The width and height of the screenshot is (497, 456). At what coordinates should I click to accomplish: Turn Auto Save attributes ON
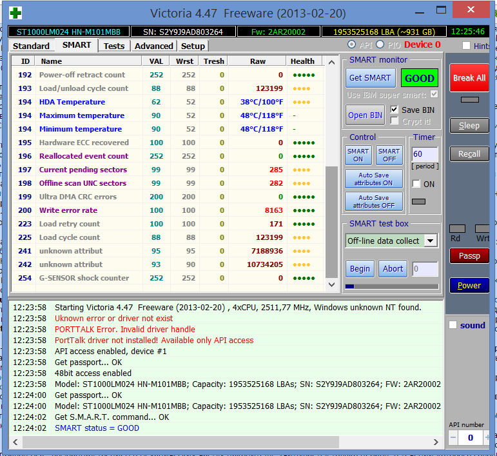pyautogui.click(x=374, y=179)
